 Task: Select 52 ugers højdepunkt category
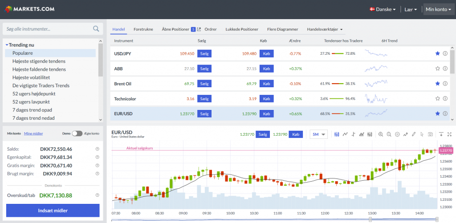(x=34, y=93)
